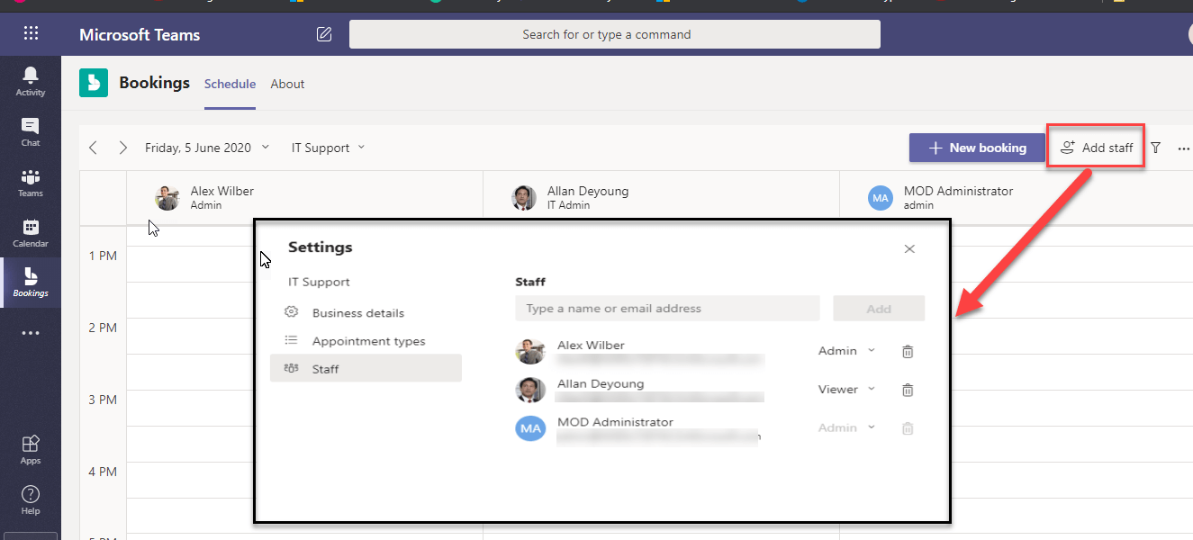Click the New booking button
Image resolution: width=1193 pixels, height=540 pixels.
tap(977, 148)
